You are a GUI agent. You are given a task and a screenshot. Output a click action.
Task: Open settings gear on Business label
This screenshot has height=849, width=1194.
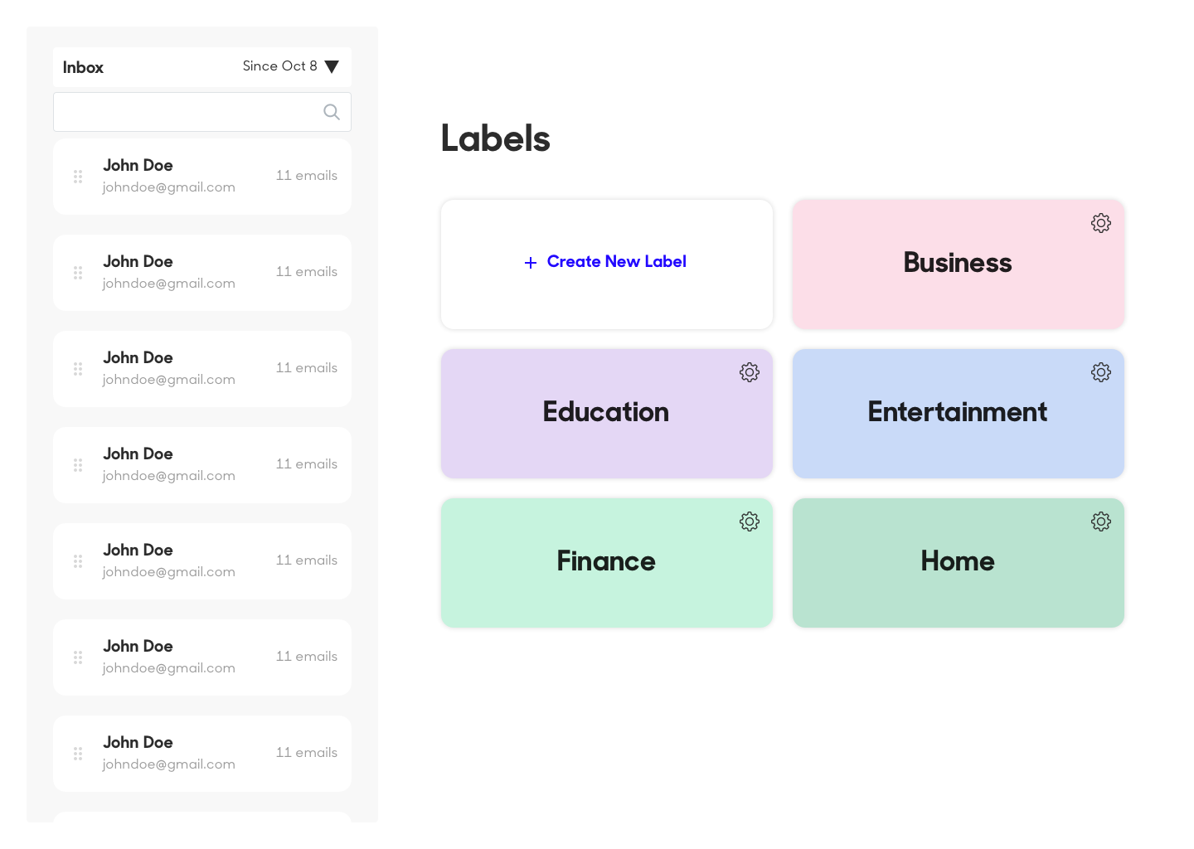pyautogui.click(x=1101, y=223)
